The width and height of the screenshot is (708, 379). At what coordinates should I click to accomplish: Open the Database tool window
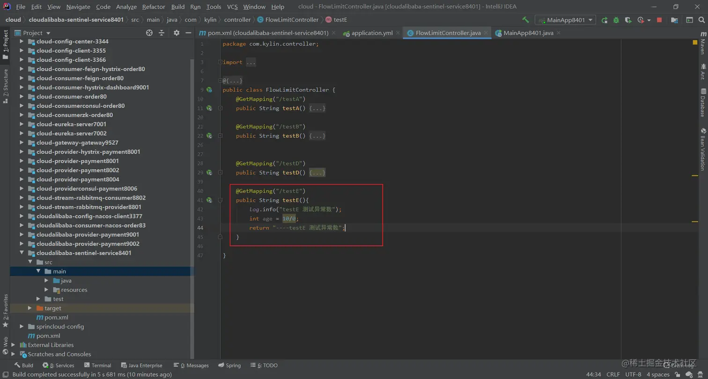pos(703,102)
